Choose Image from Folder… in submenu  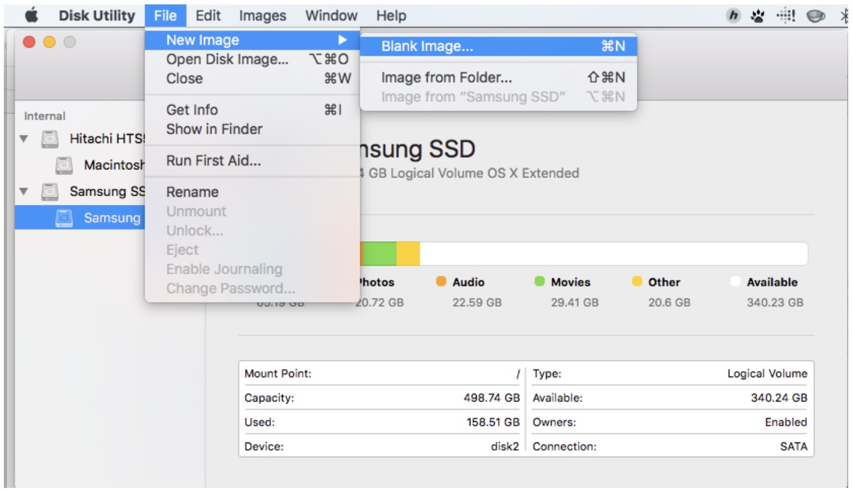pyautogui.click(x=499, y=77)
